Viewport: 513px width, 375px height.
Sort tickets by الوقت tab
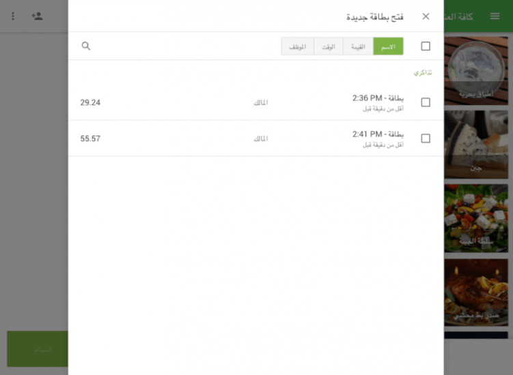pyautogui.click(x=329, y=46)
